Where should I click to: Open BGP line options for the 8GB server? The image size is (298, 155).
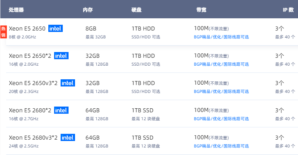(221, 37)
